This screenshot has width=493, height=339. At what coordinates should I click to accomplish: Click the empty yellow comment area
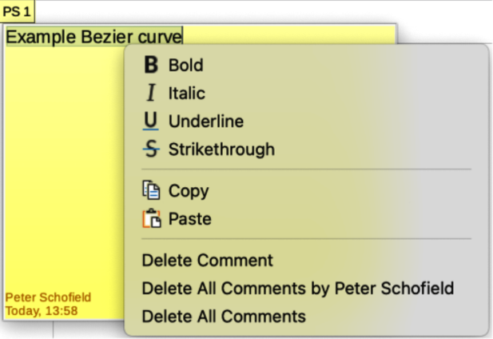click(64, 176)
